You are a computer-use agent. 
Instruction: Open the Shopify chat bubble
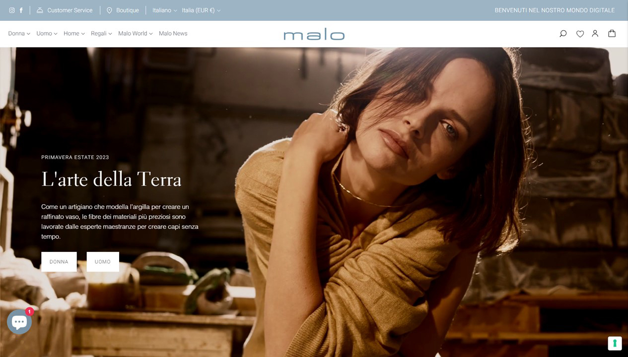[x=19, y=322]
